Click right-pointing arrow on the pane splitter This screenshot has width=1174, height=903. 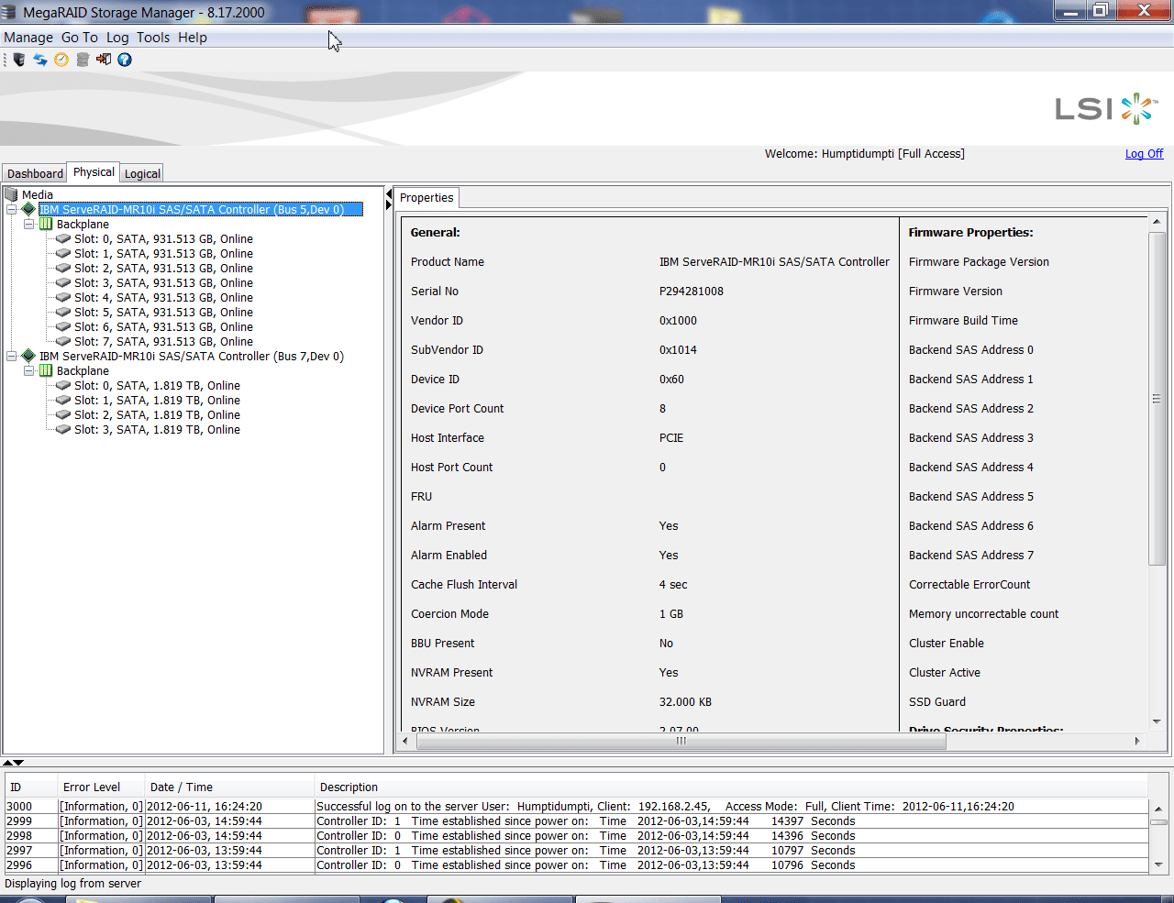pyautogui.click(x=389, y=205)
